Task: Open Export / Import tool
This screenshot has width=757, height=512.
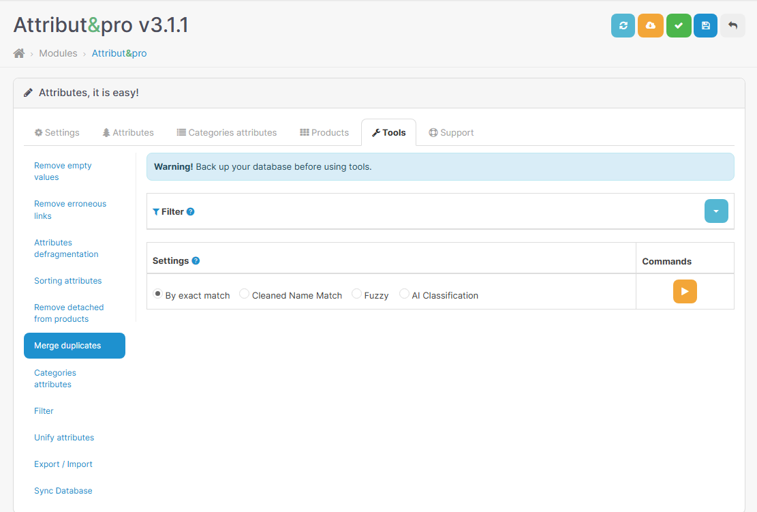Action: [x=63, y=464]
